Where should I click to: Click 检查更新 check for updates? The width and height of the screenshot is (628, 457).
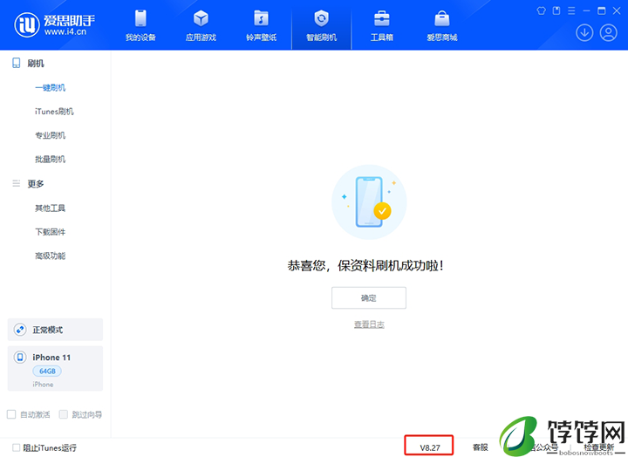point(598,447)
